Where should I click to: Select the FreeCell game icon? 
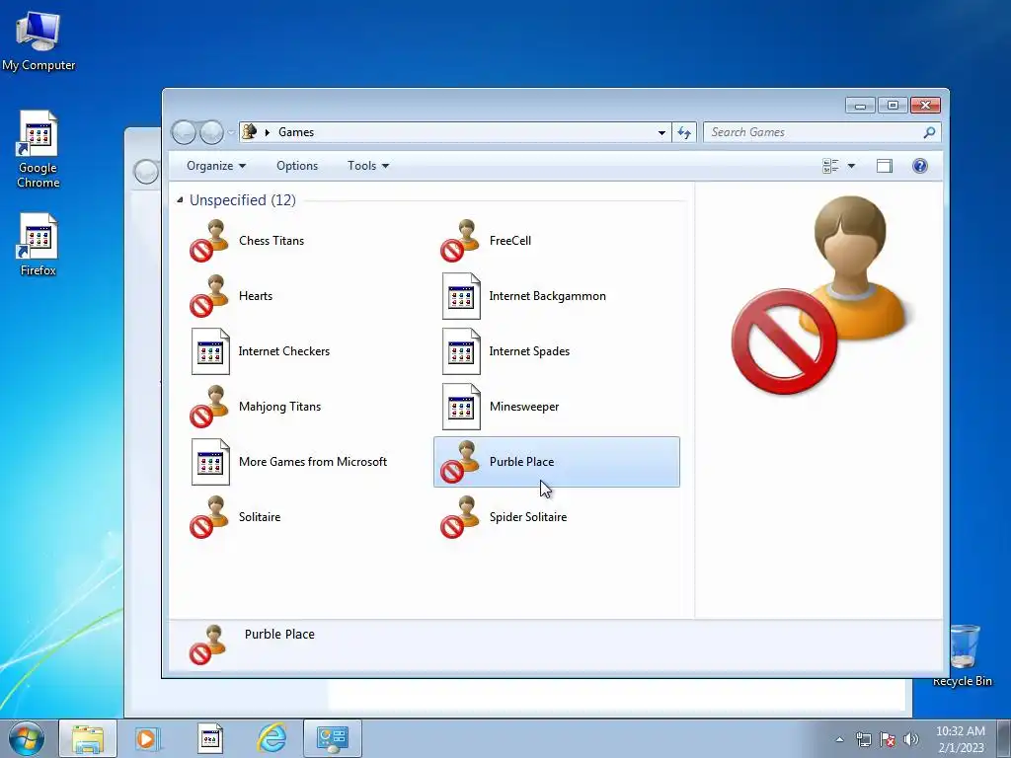point(460,241)
